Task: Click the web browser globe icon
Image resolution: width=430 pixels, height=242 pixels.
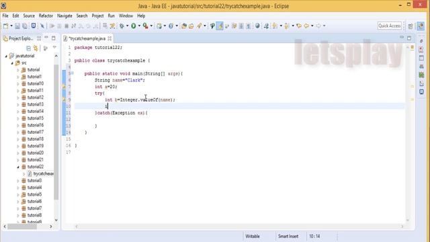Action: (x=257, y=26)
